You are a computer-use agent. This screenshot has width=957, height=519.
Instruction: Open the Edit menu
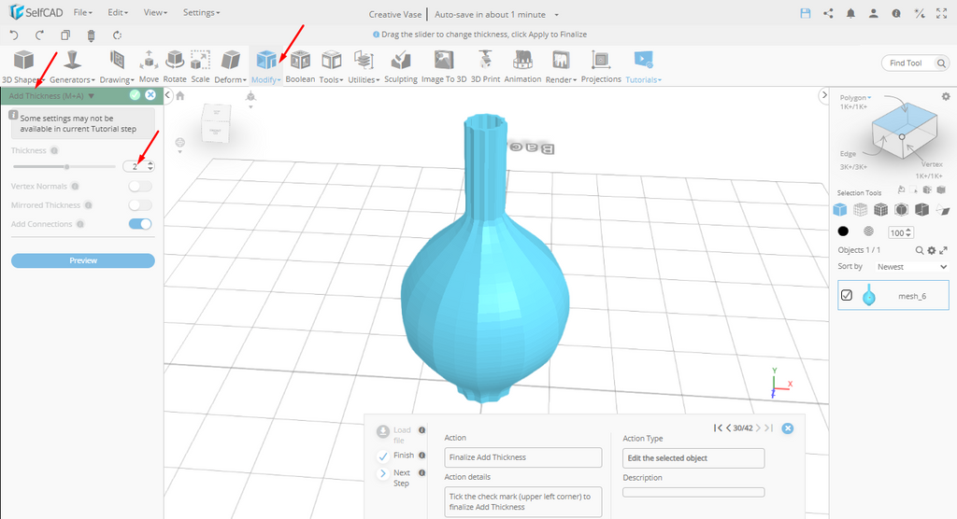pyautogui.click(x=118, y=12)
